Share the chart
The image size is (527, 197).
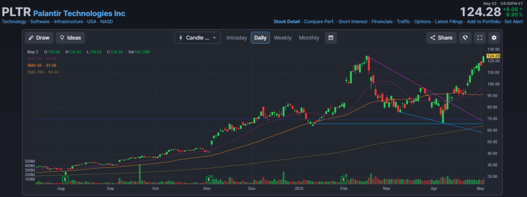pos(442,38)
